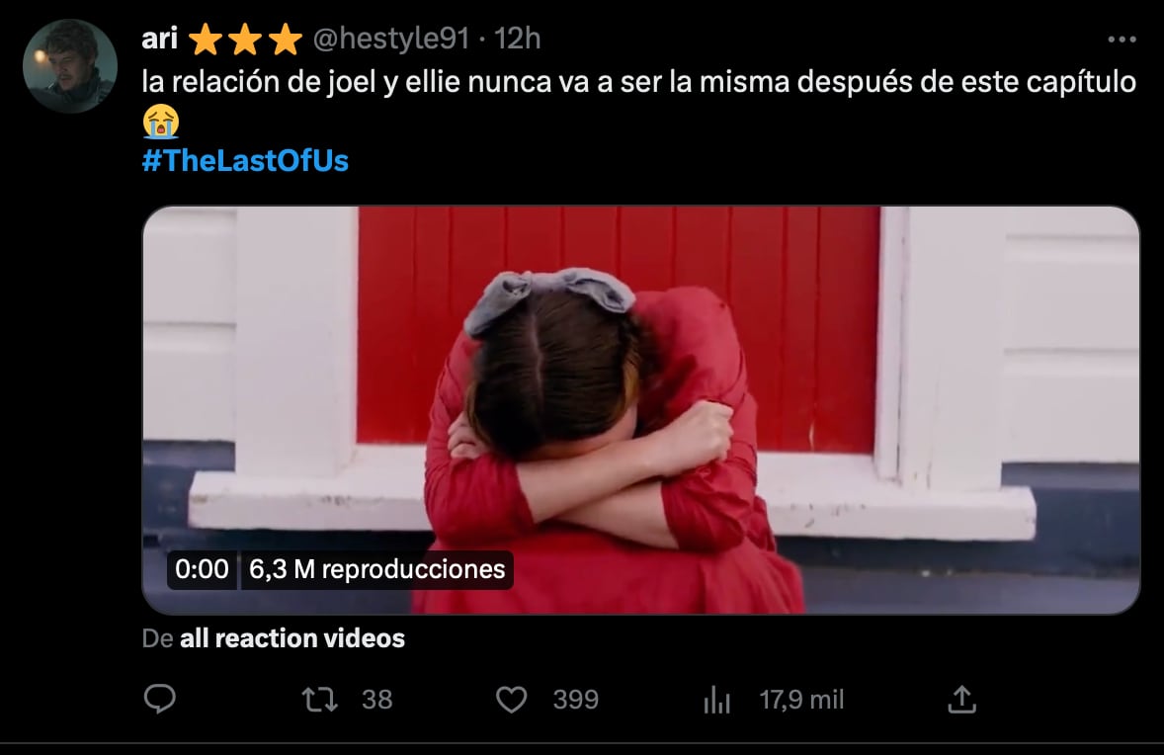Open the 17,9 mil views count
The width and height of the screenshot is (1164, 755).
click(801, 700)
